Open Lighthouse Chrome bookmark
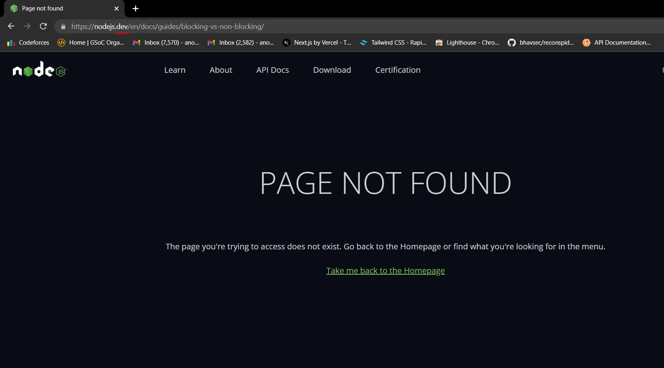This screenshot has width=664, height=368. tap(467, 43)
